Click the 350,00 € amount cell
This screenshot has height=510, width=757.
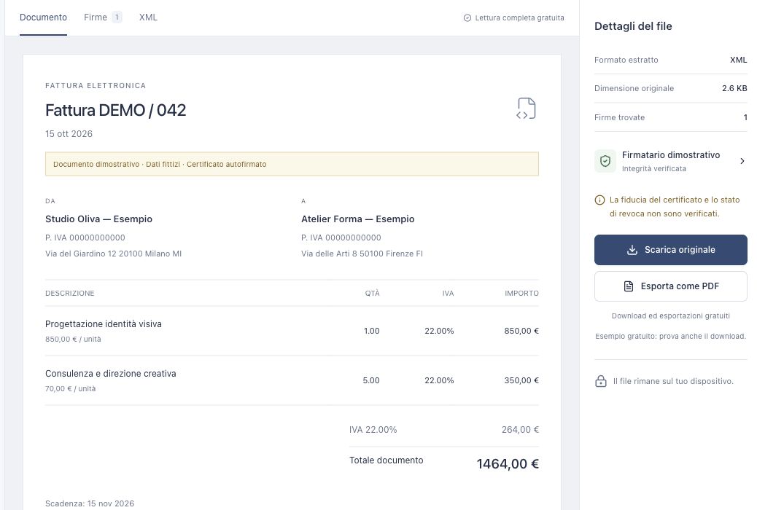point(521,381)
